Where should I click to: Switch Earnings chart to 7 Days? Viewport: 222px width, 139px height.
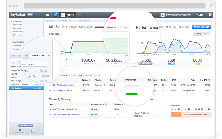124,28
